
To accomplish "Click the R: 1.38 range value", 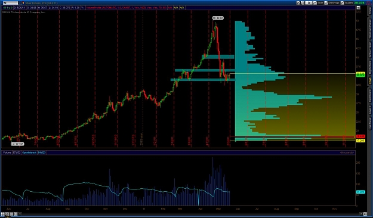I will pyautogui.click(x=75, y=8).
